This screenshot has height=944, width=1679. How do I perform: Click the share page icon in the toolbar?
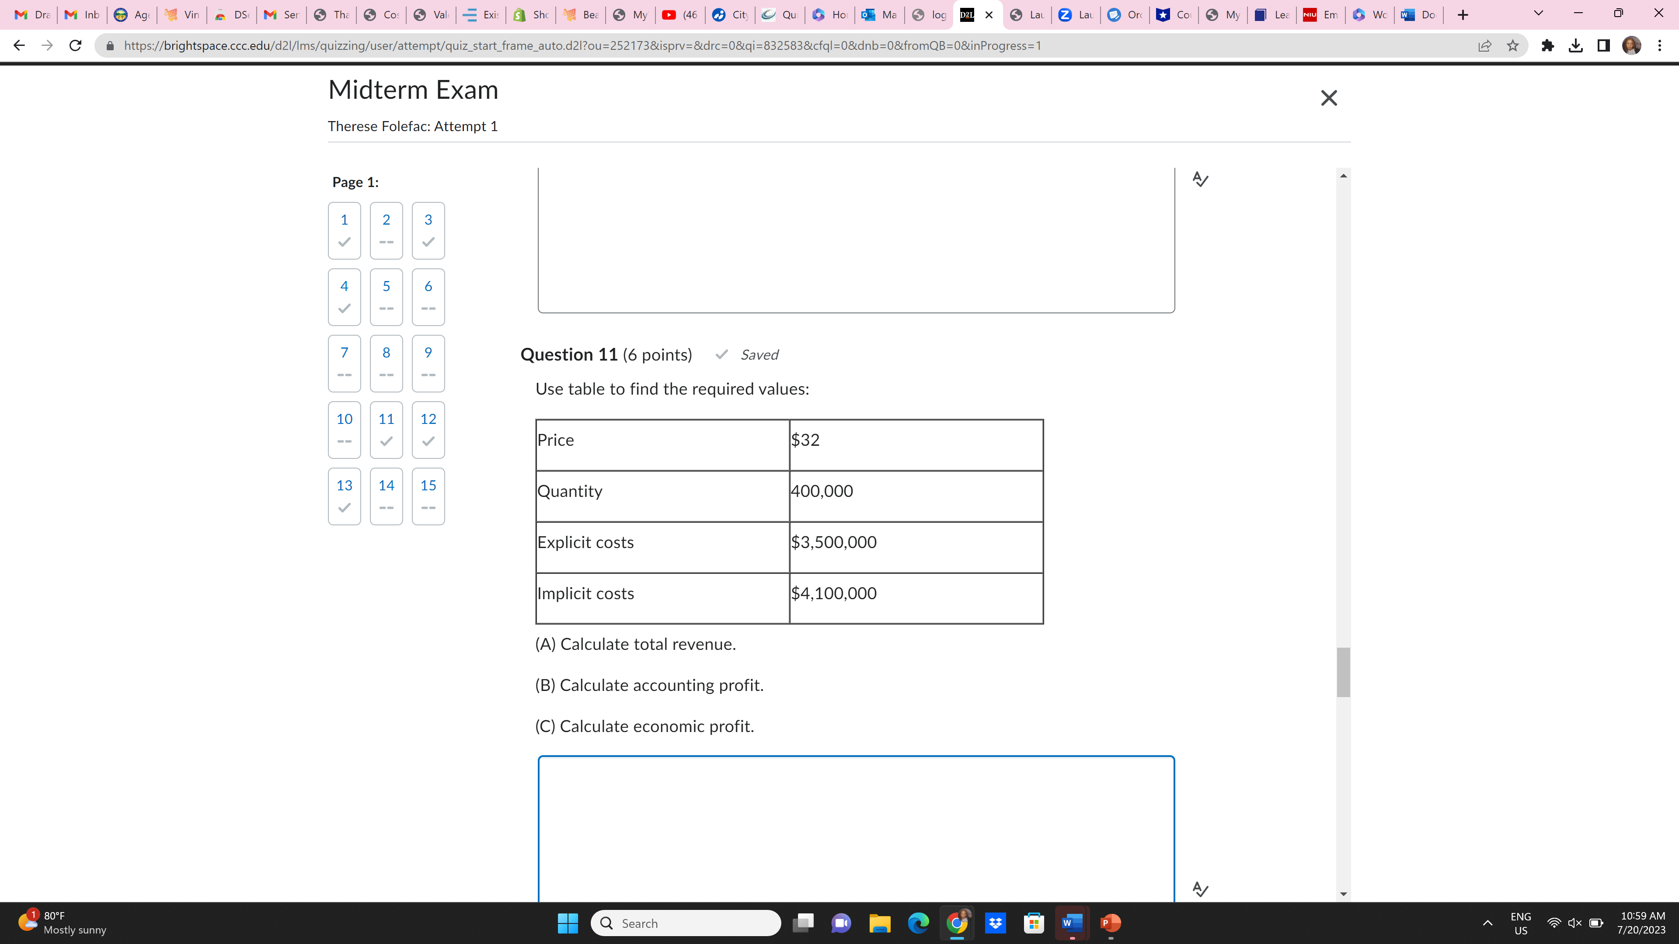[x=1485, y=45]
